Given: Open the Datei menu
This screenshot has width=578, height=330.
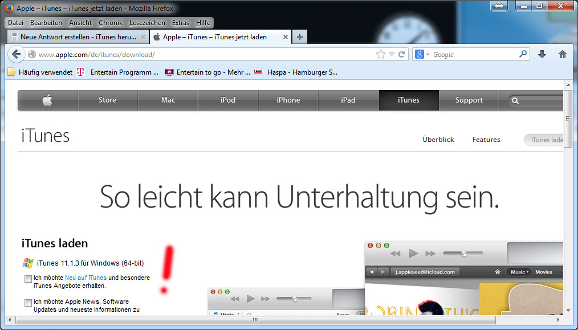Looking at the screenshot, I should pyautogui.click(x=15, y=23).
